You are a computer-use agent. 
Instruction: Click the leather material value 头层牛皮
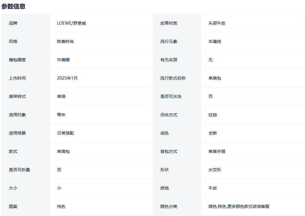pyautogui.click(x=217, y=23)
